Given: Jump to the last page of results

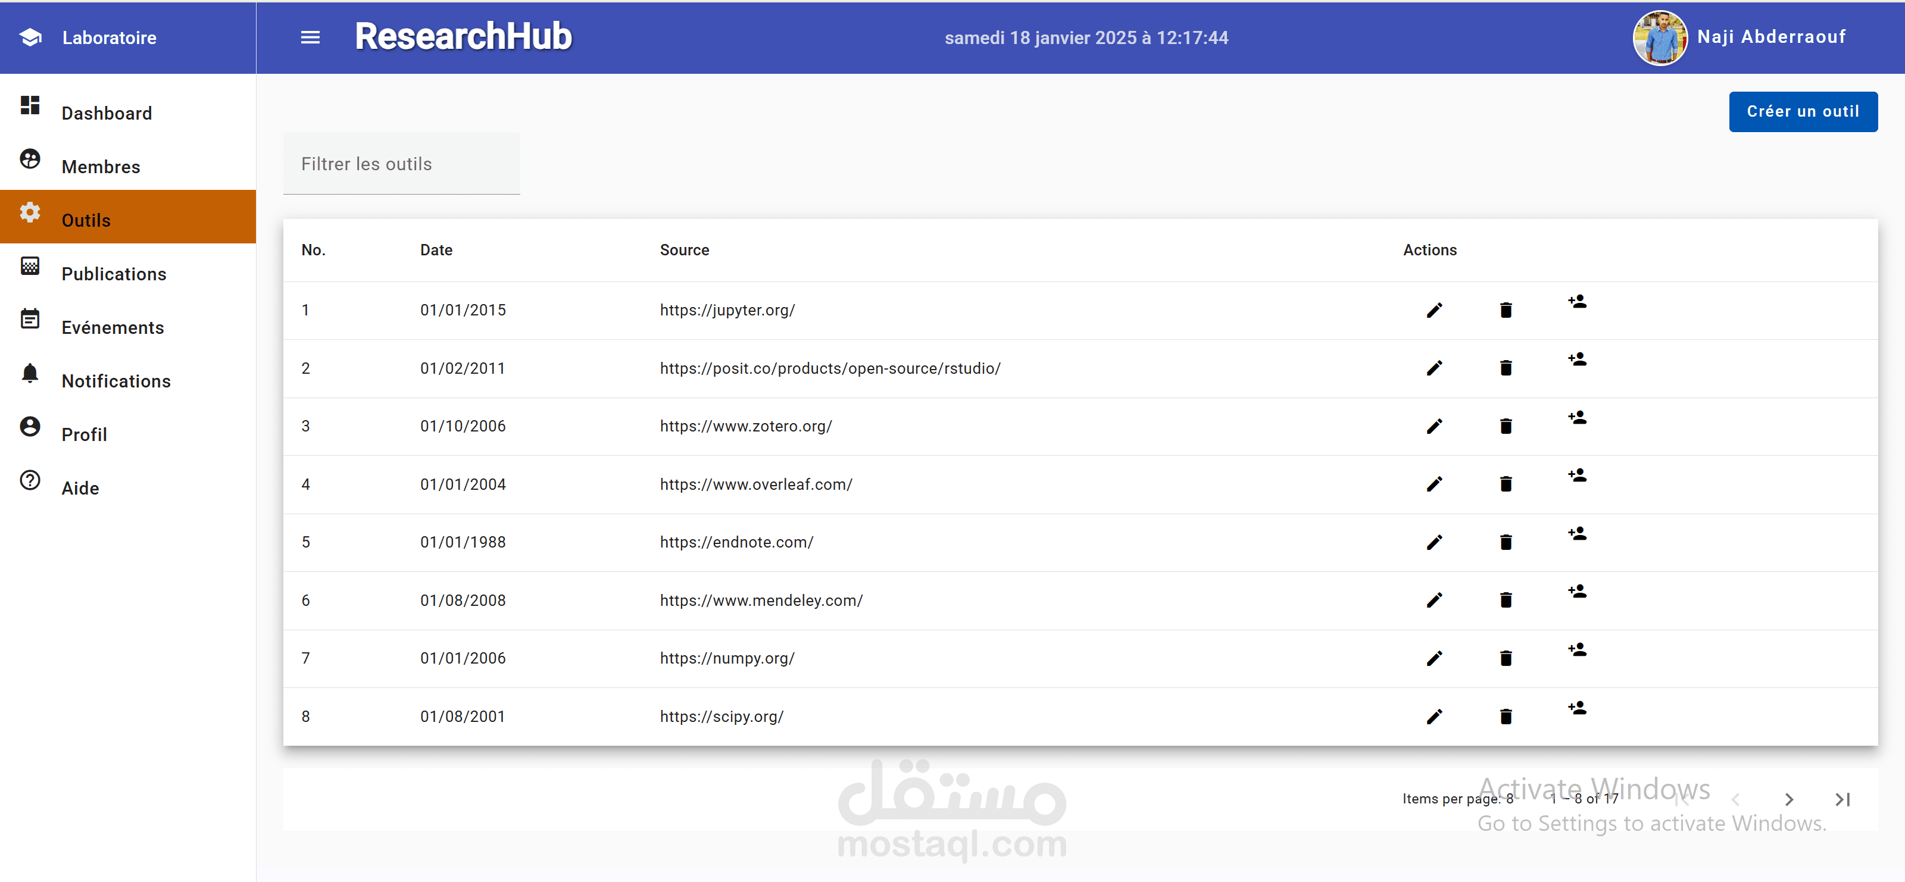Looking at the screenshot, I should pyautogui.click(x=1842, y=799).
